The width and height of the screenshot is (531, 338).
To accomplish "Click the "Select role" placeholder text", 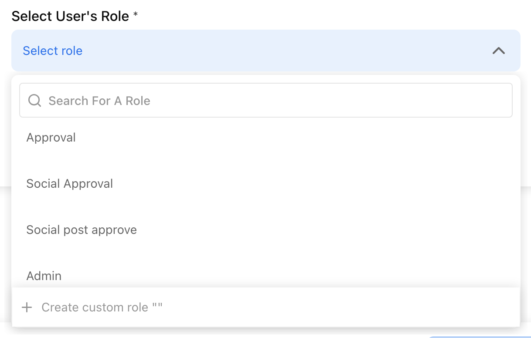I will point(52,51).
